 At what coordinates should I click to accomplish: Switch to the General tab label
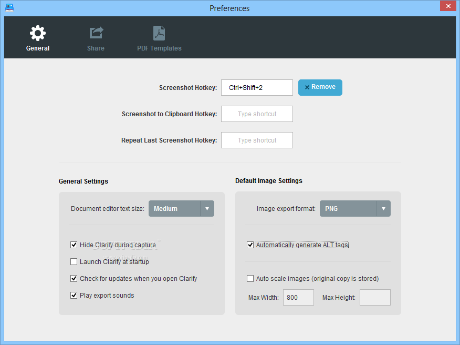(x=38, y=48)
